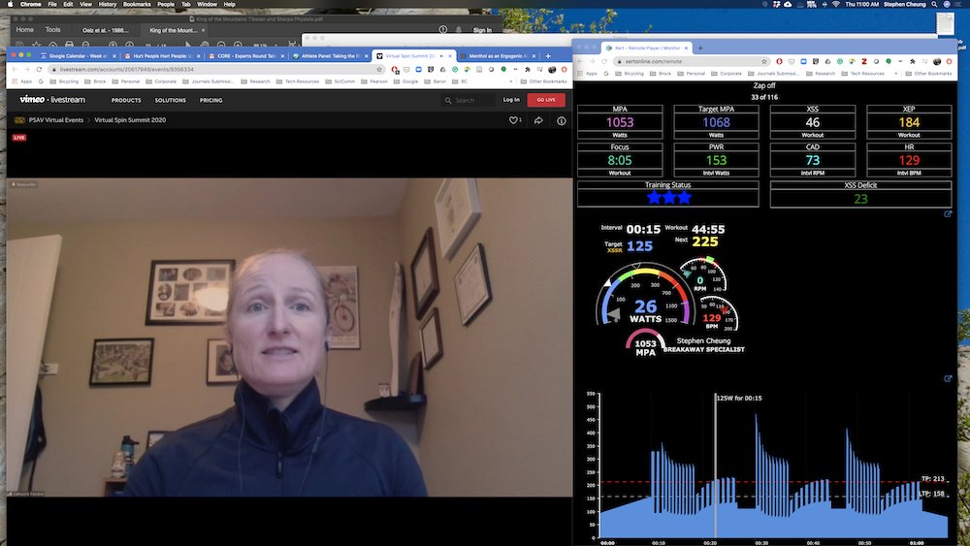Open Other Bookmarks folder in Xert window
Image resolution: width=970 pixels, height=546 pixels.
click(x=928, y=73)
